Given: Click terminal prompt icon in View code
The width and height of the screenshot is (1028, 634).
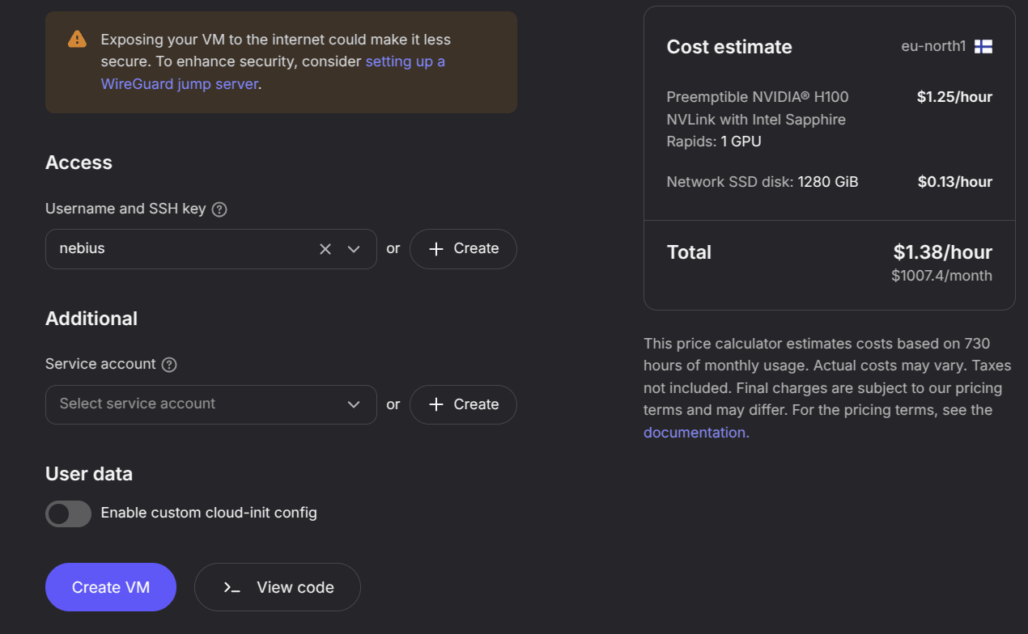Looking at the screenshot, I should [232, 588].
